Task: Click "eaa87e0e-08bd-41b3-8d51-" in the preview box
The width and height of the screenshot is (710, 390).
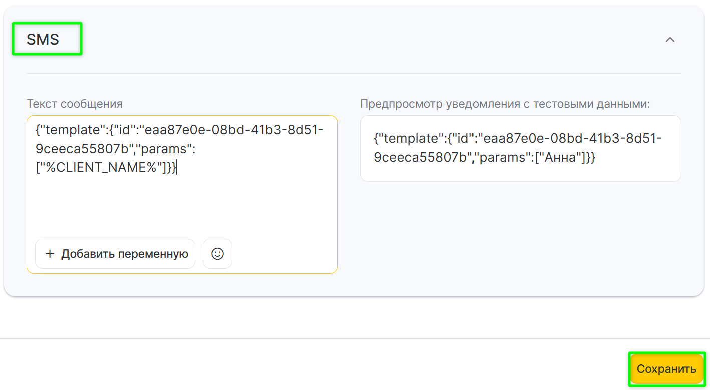Action: (x=572, y=138)
